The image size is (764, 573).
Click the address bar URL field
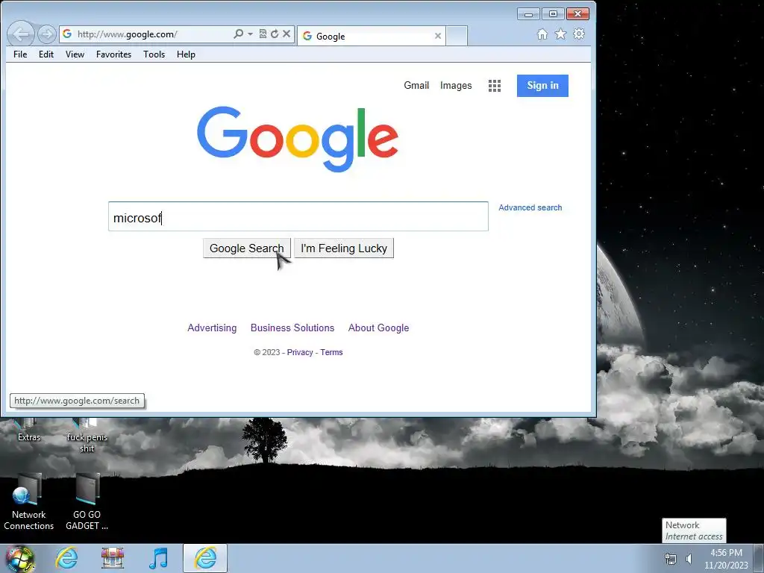(154, 34)
